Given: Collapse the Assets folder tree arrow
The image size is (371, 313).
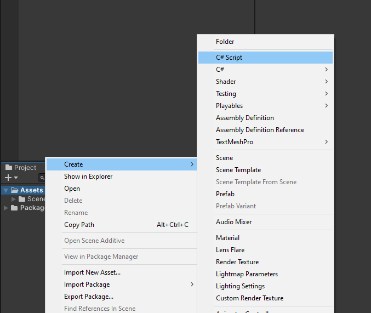Looking at the screenshot, I should (x=6, y=190).
